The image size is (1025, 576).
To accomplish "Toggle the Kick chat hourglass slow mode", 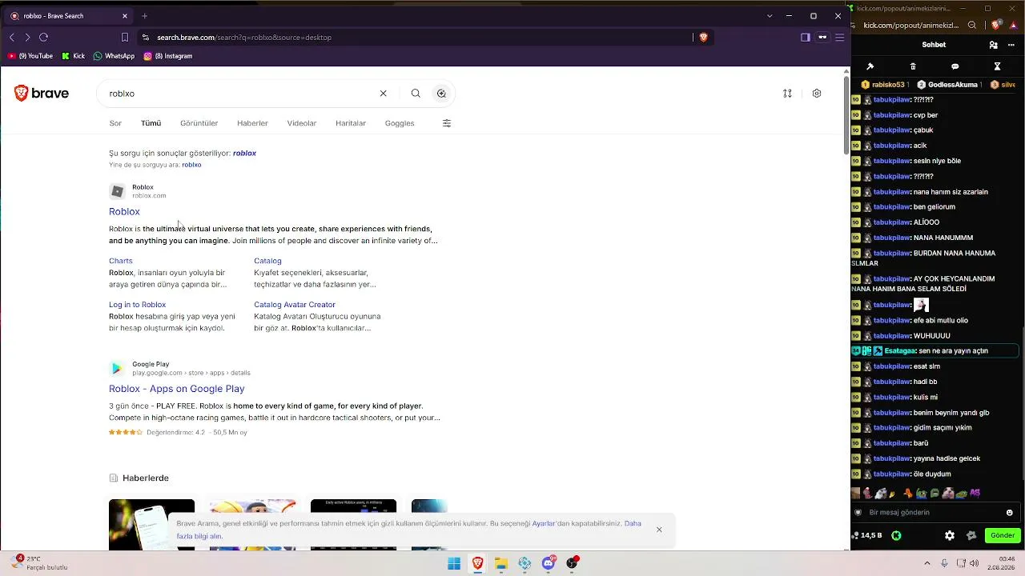I will 998,66.
